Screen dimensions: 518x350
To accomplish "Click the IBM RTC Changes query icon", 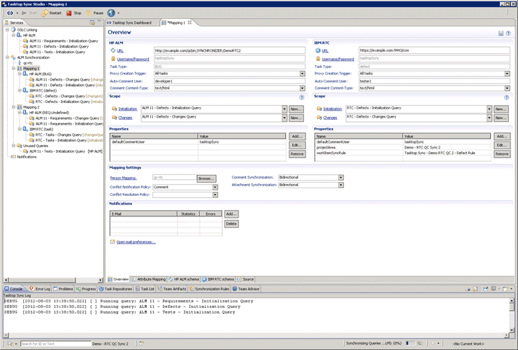I will click(x=319, y=118).
